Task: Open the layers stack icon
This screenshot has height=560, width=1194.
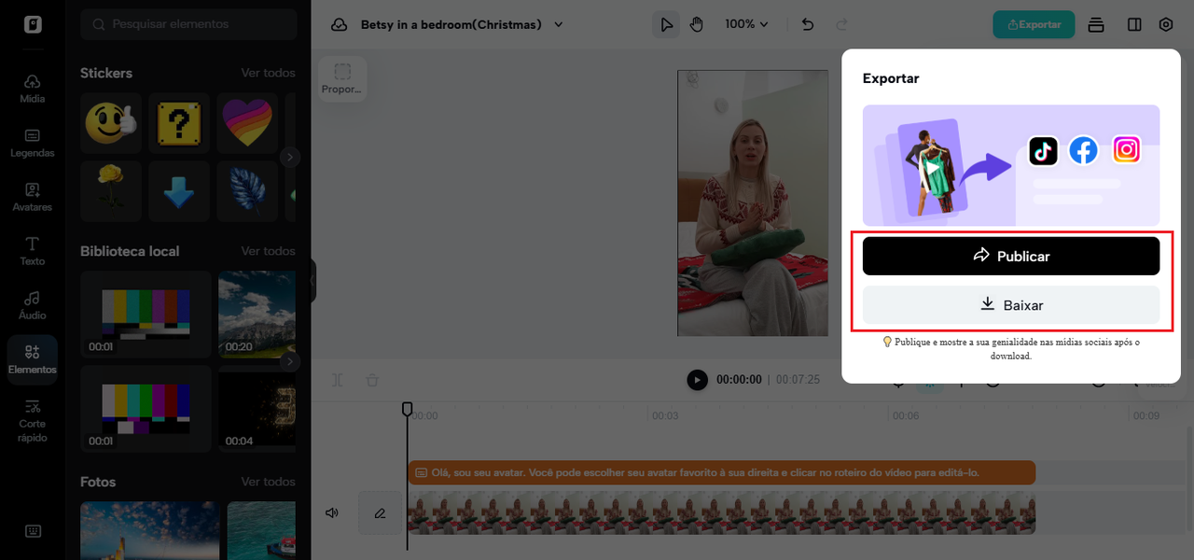Action: [x=1096, y=24]
